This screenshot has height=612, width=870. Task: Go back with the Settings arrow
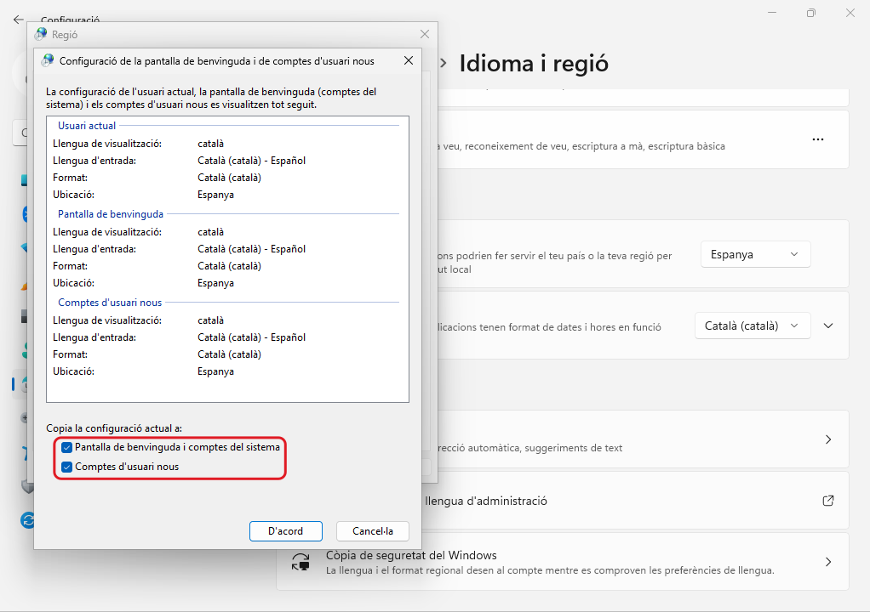(18, 19)
